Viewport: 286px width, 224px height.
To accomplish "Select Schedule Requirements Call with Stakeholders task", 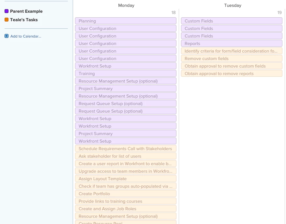I will click(126, 149).
